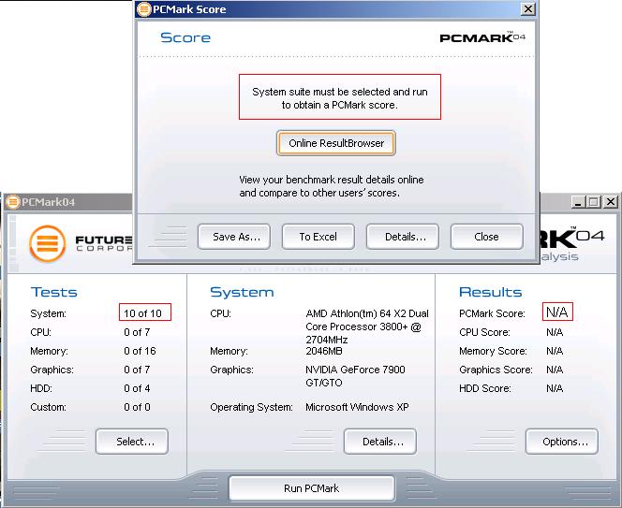The width and height of the screenshot is (622, 508).
Task: Minimize the PCMark04 main window
Action: click(x=578, y=202)
